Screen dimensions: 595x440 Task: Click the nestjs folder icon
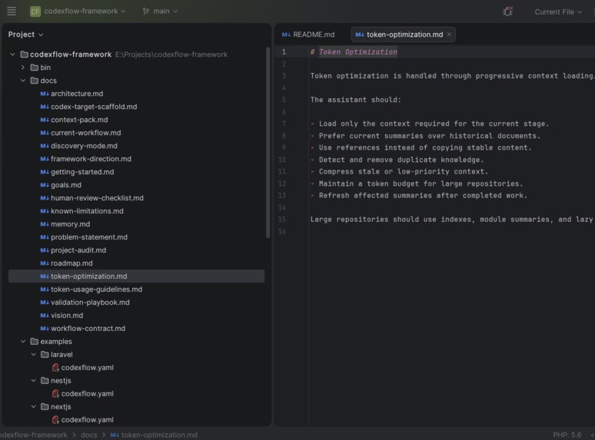coord(45,381)
